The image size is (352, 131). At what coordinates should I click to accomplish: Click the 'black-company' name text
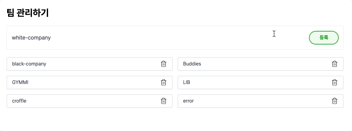coord(29,64)
